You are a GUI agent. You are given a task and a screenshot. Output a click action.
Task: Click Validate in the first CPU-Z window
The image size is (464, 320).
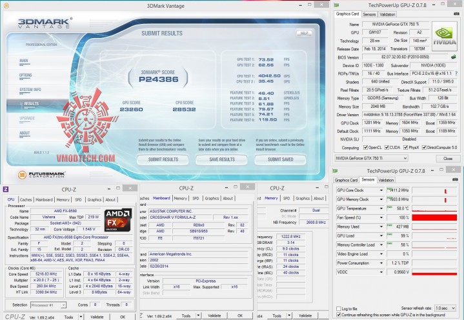[97, 317]
